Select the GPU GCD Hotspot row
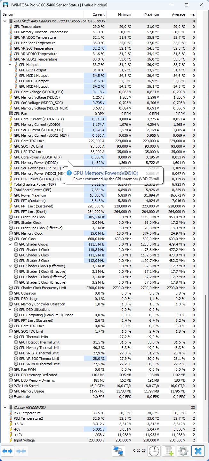Viewport: 209px width, 461px height. pos(99,70)
